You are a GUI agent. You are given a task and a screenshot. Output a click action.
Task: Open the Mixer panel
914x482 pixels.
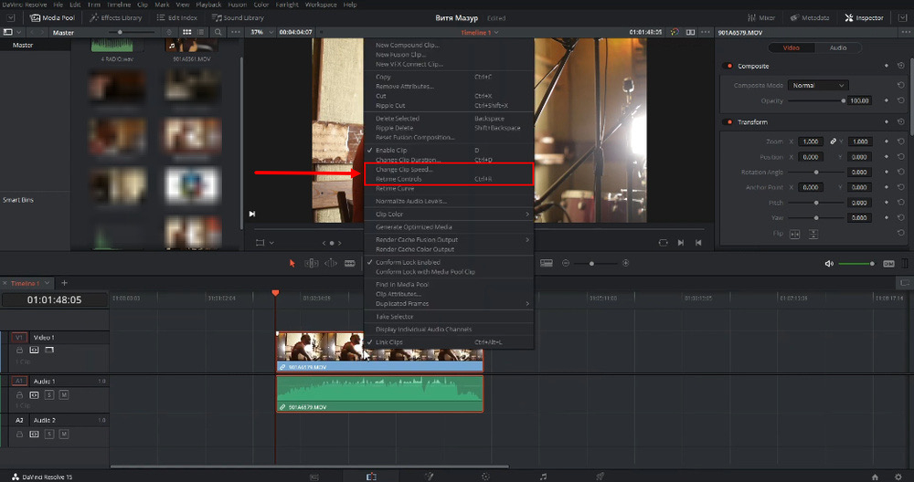[761, 18]
